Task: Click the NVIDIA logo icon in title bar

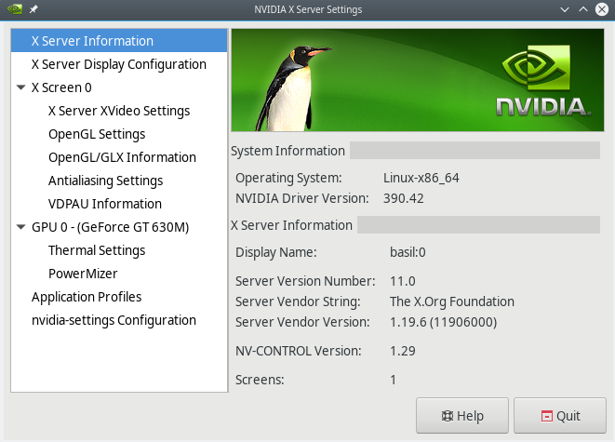Action: [x=14, y=9]
